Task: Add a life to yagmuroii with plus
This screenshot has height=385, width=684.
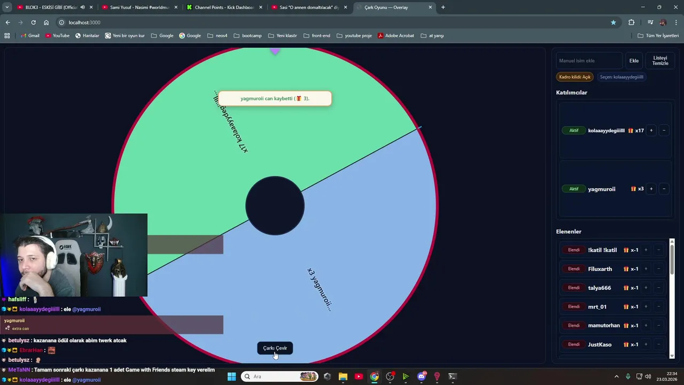Action: click(x=651, y=189)
